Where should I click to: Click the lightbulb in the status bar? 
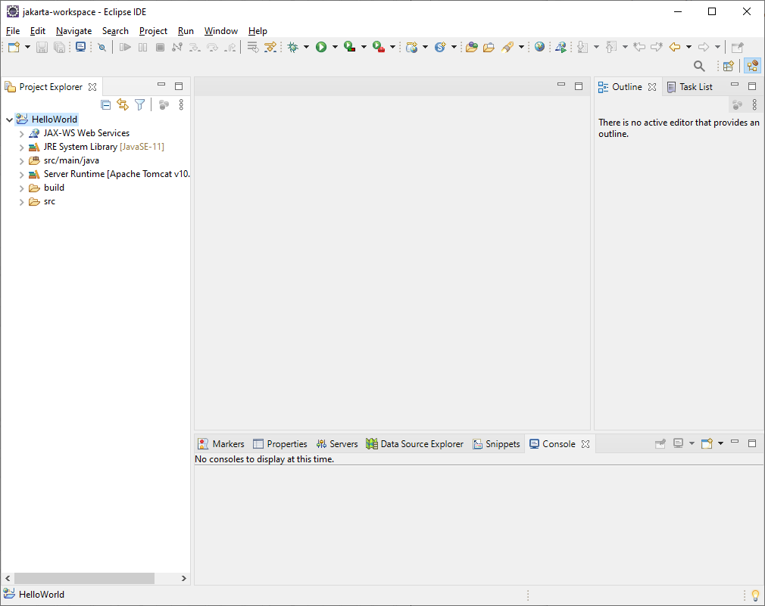[755, 595]
